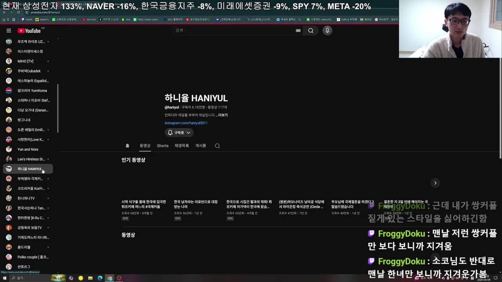Go to 재생목록 tab

click(182, 146)
